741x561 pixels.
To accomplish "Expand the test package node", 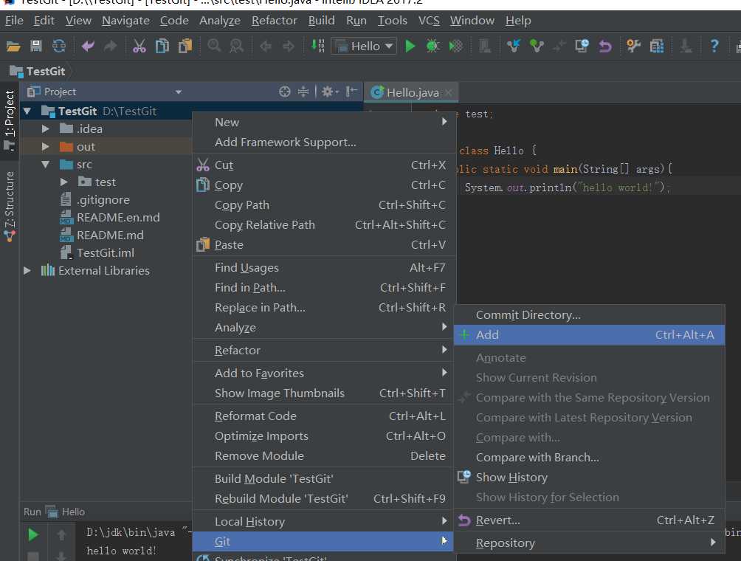I will pyautogui.click(x=63, y=182).
